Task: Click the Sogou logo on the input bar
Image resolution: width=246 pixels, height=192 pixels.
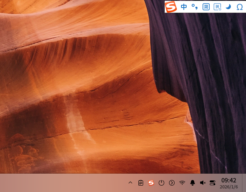Action: (x=171, y=7)
